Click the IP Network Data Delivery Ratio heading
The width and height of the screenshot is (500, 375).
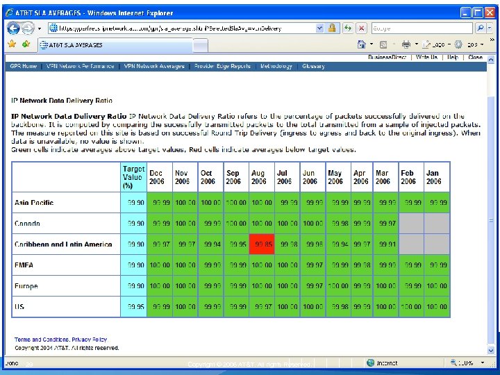[x=62, y=101]
